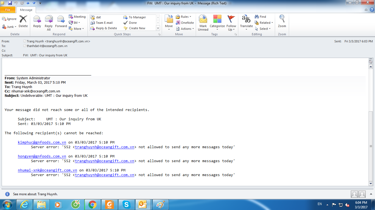Open the Junk dropdown menu
Image resolution: width=375 pixels, height=210 pixels.
[x=10, y=27]
